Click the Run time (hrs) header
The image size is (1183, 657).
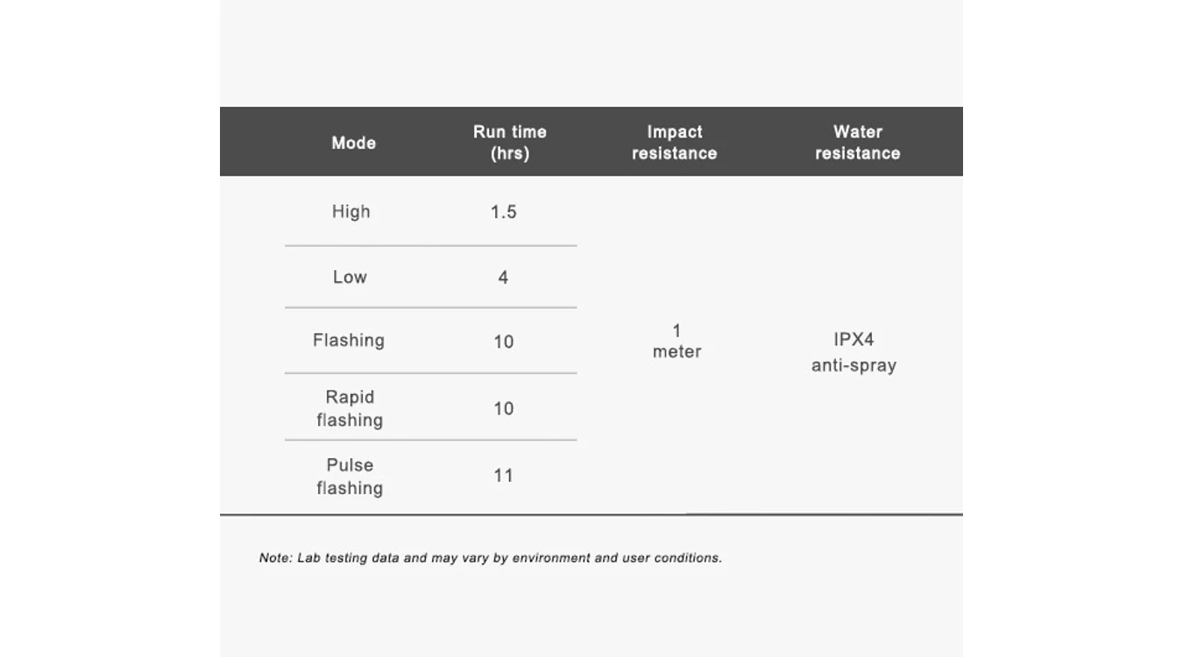[510, 142]
